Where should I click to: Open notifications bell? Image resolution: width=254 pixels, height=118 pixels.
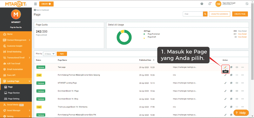pyautogui.click(x=210, y=4)
